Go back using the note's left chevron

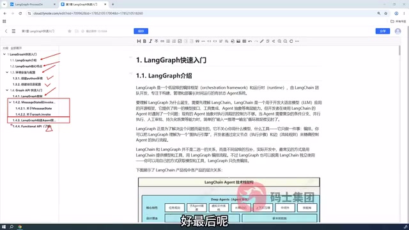[6, 31]
